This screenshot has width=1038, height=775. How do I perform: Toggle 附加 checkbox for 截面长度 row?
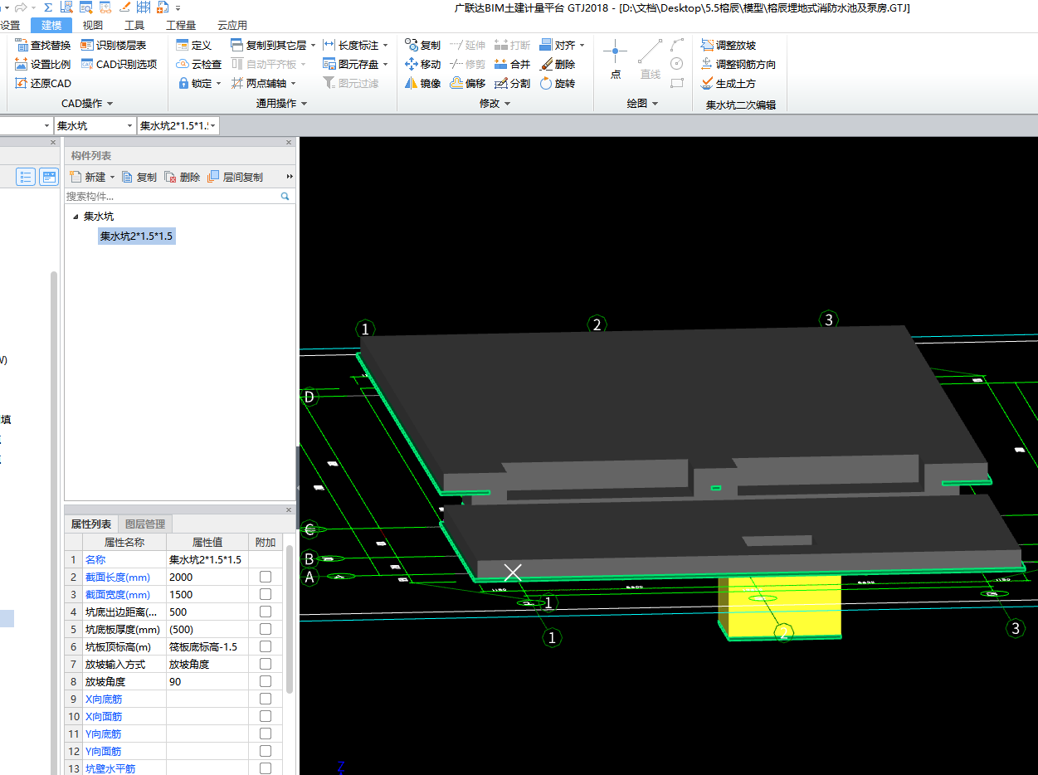266,577
